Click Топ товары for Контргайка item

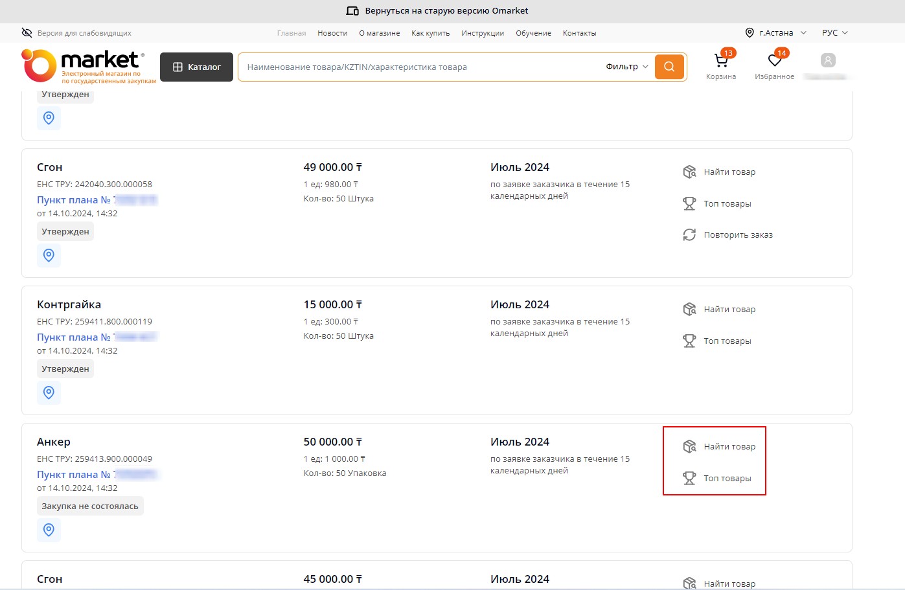click(x=727, y=341)
